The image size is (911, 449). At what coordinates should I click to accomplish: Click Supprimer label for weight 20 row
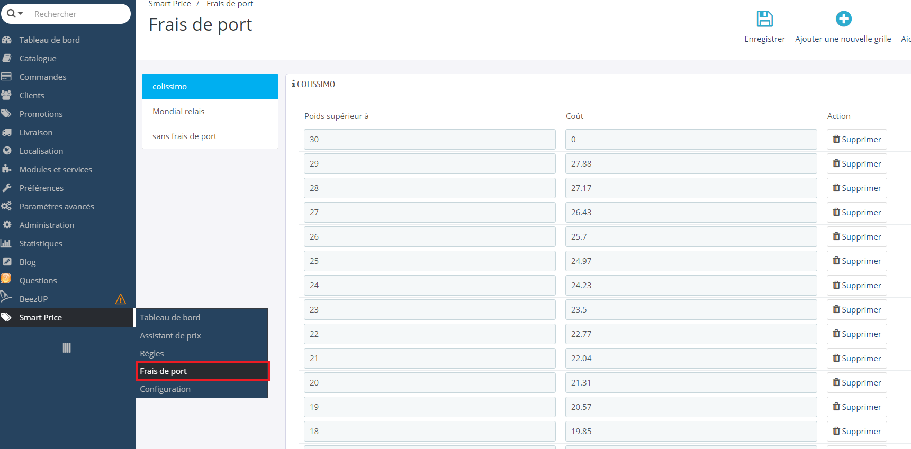coord(861,383)
